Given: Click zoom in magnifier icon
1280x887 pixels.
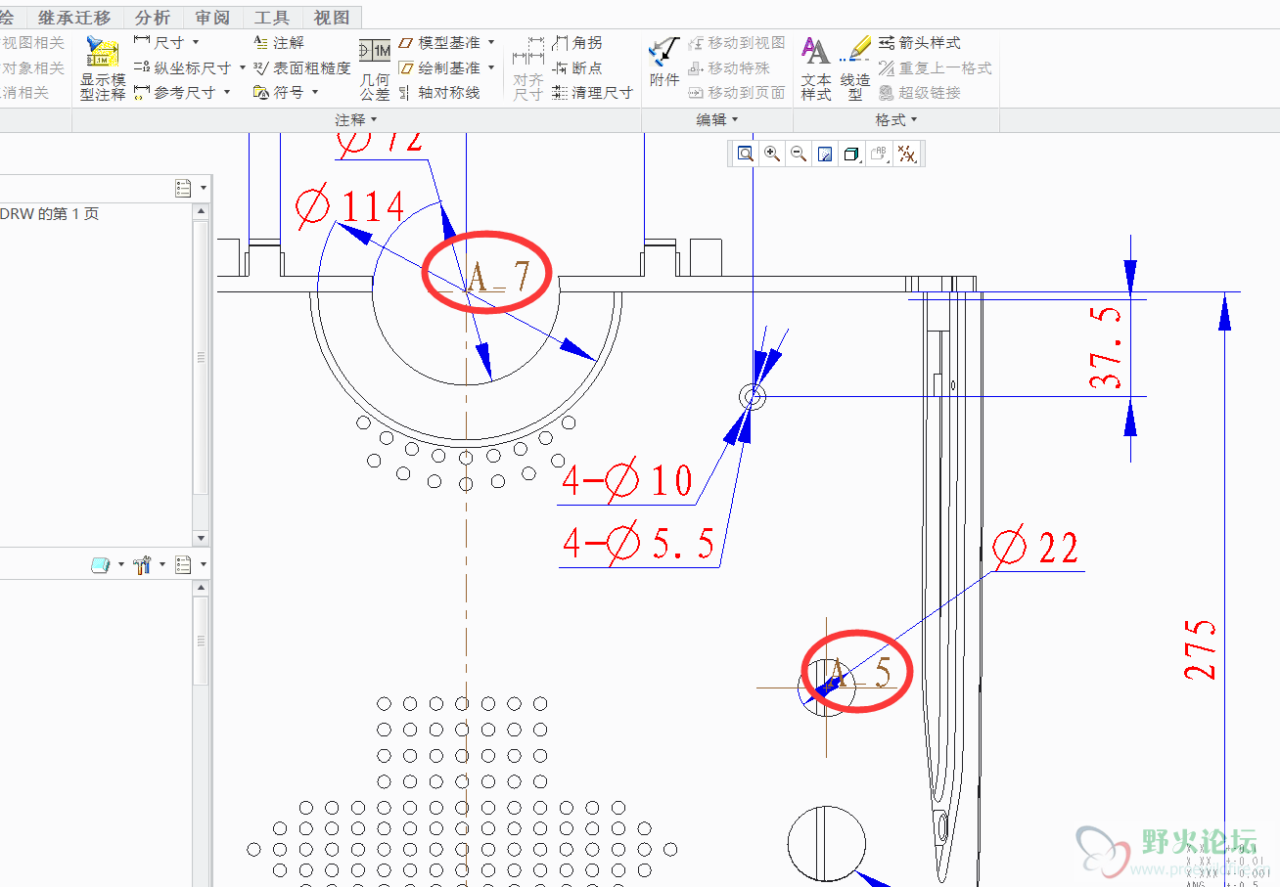Looking at the screenshot, I should pyautogui.click(x=772, y=154).
